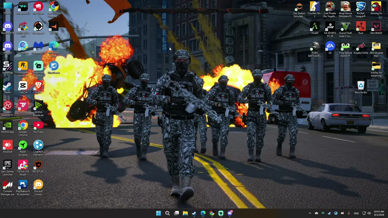The height and width of the screenshot is (218, 388).
Task: Select the Riot Client shortcut
Action: click(x=38, y=8)
